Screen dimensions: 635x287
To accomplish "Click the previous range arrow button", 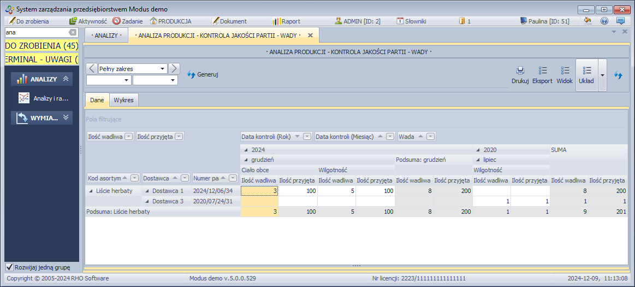I will tap(91, 68).
